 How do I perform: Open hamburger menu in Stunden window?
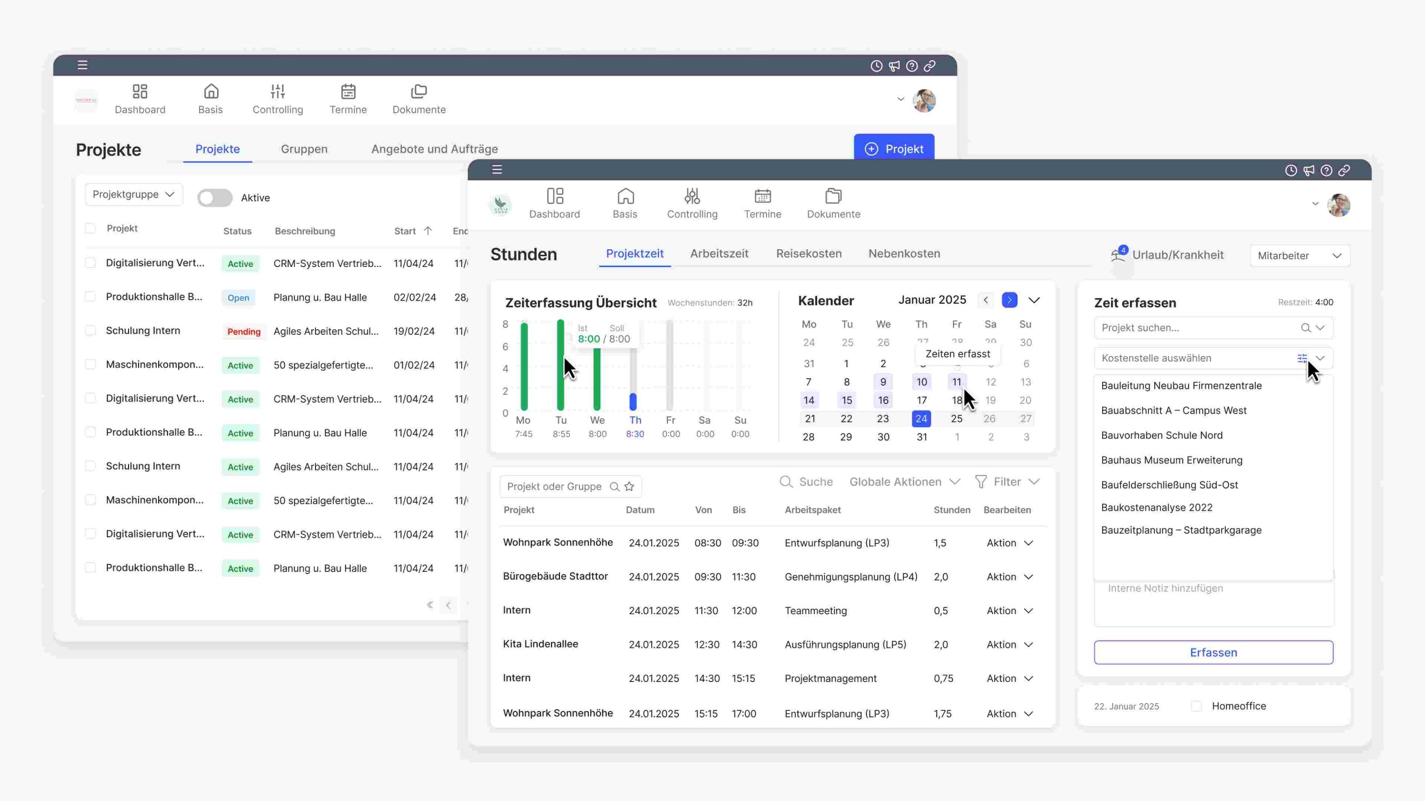click(x=497, y=170)
